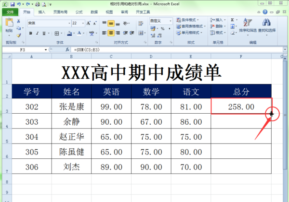Click the AutoSum sigma icon
This screenshot has width=289, height=202.
[232, 21]
